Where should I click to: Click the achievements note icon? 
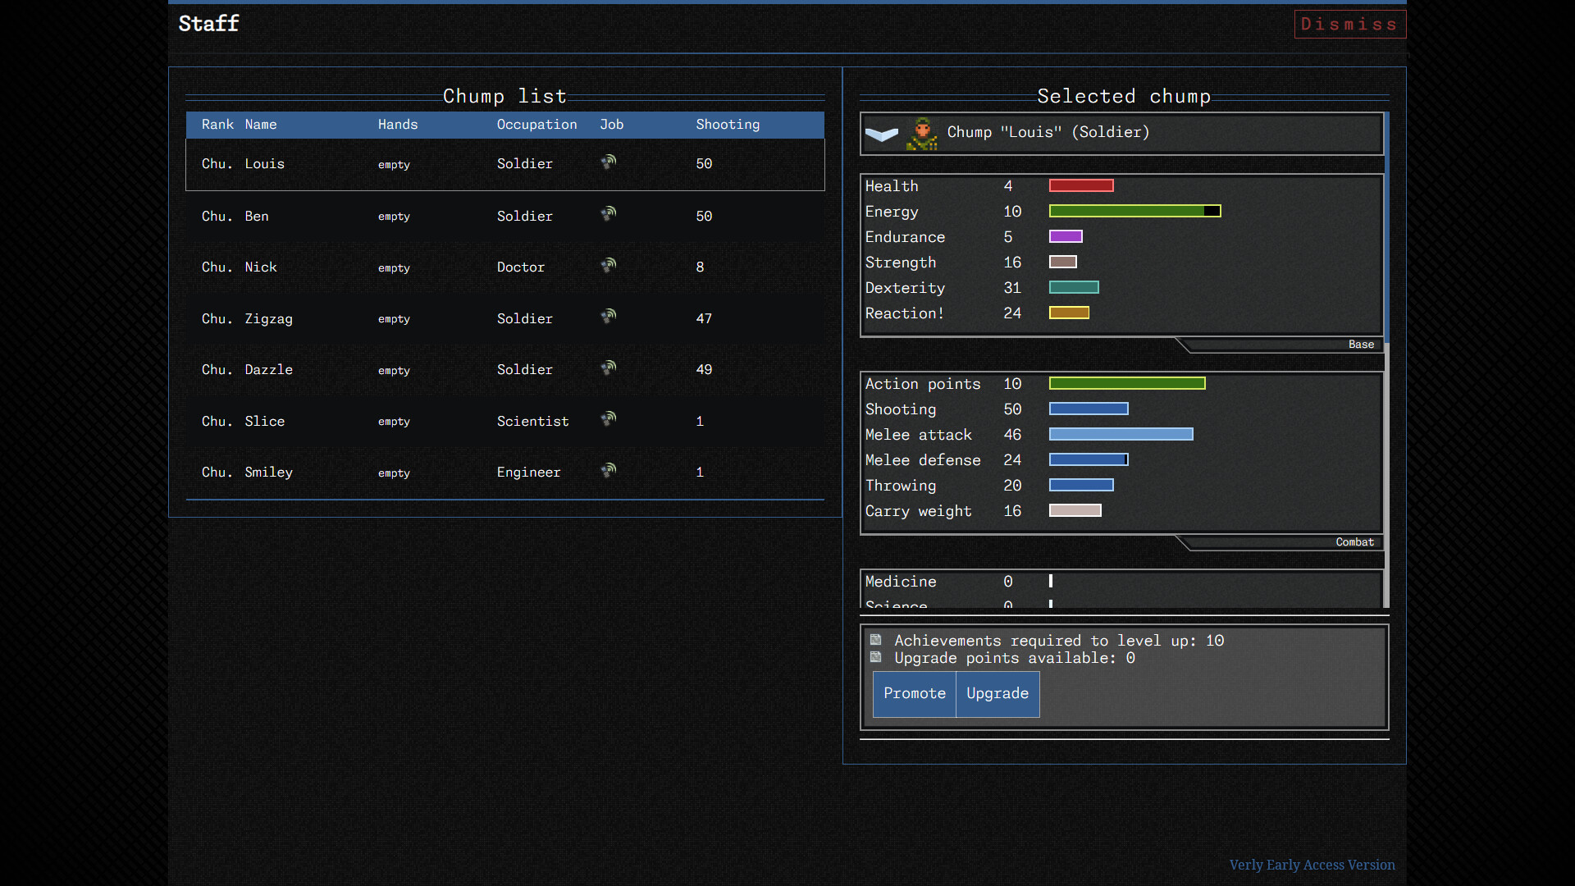(876, 640)
